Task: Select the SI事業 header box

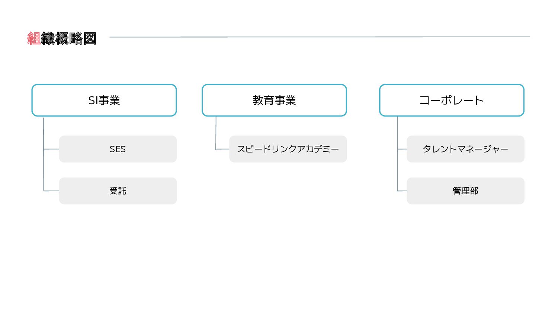Action: tap(104, 100)
